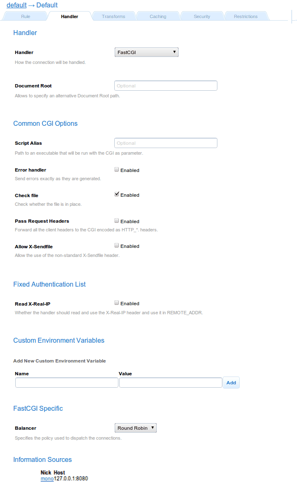Open the Balancer Round Robin dropdown
The image size is (297, 485).
(x=135, y=428)
